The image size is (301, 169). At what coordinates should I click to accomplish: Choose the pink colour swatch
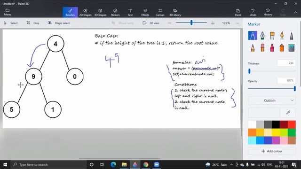point(284,140)
